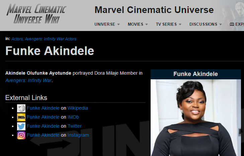The width and height of the screenshot is (244, 156).
Task: Expand the TV Series dropdown arrow
Action: point(180,24)
